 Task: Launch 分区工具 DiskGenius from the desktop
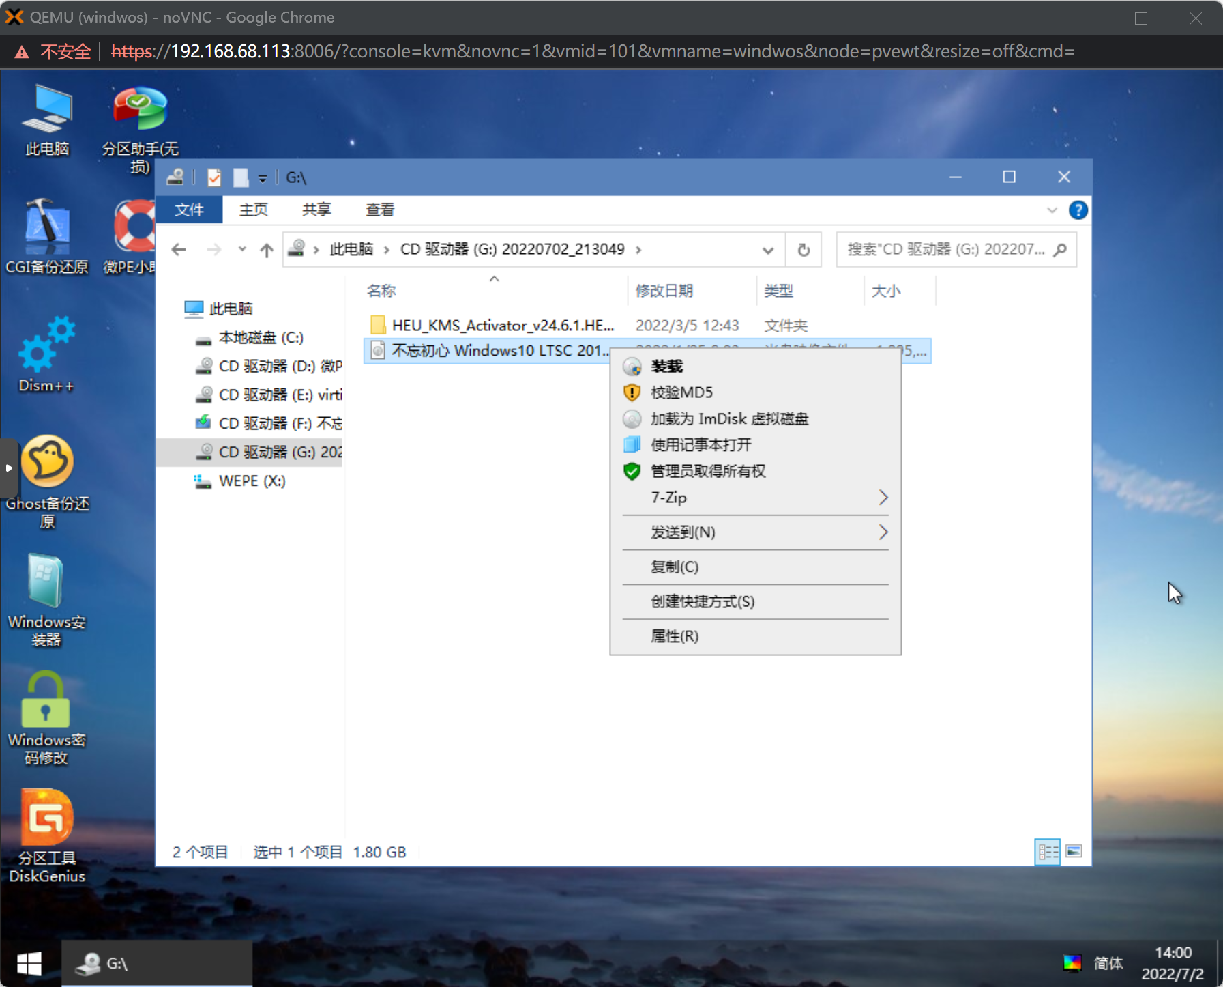47,836
